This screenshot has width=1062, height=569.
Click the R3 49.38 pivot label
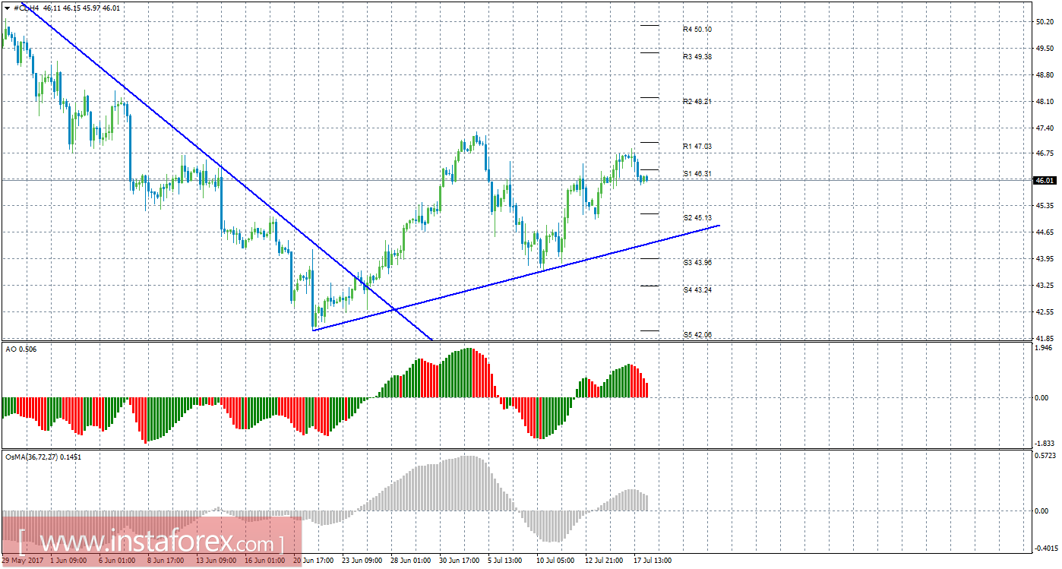click(x=697, y=57)
